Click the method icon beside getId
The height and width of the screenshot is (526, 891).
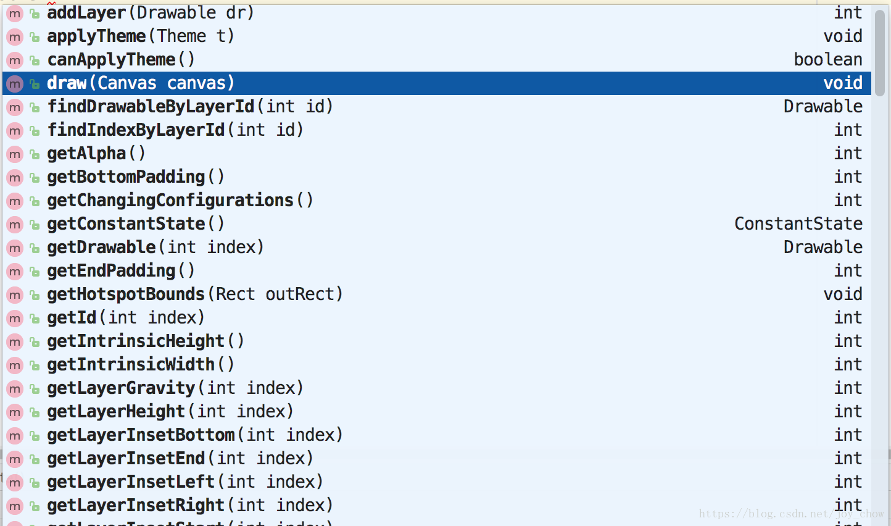(x=15, y=319)
